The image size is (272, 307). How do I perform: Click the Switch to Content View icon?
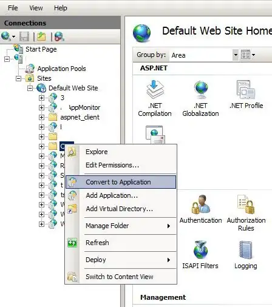tap(72, 277)
